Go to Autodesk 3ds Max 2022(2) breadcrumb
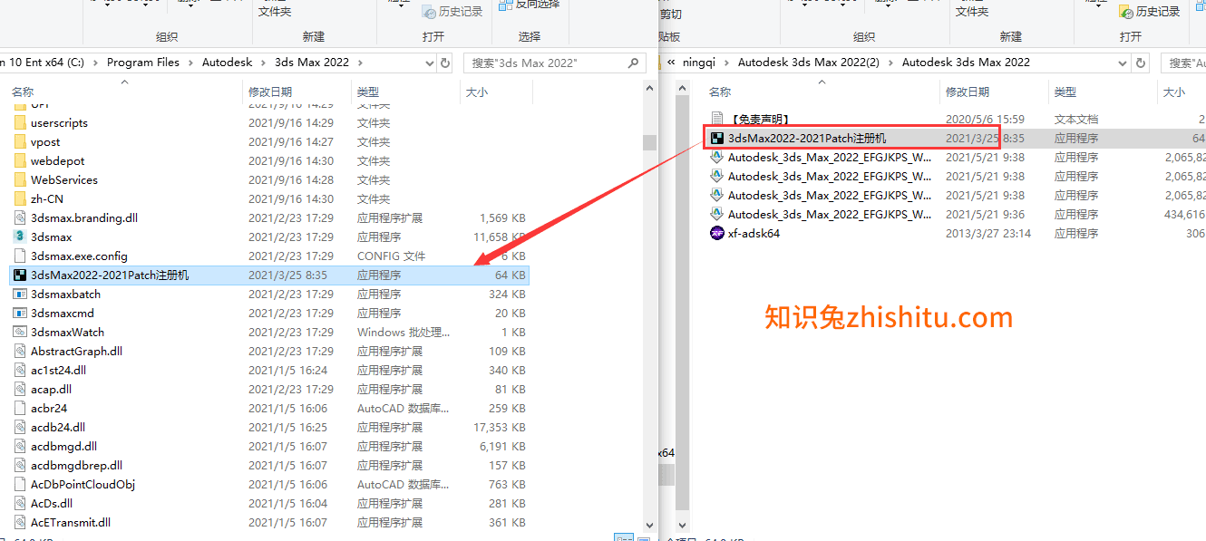Viewport: 1206px width, 541px height. [x=809, y=63]
